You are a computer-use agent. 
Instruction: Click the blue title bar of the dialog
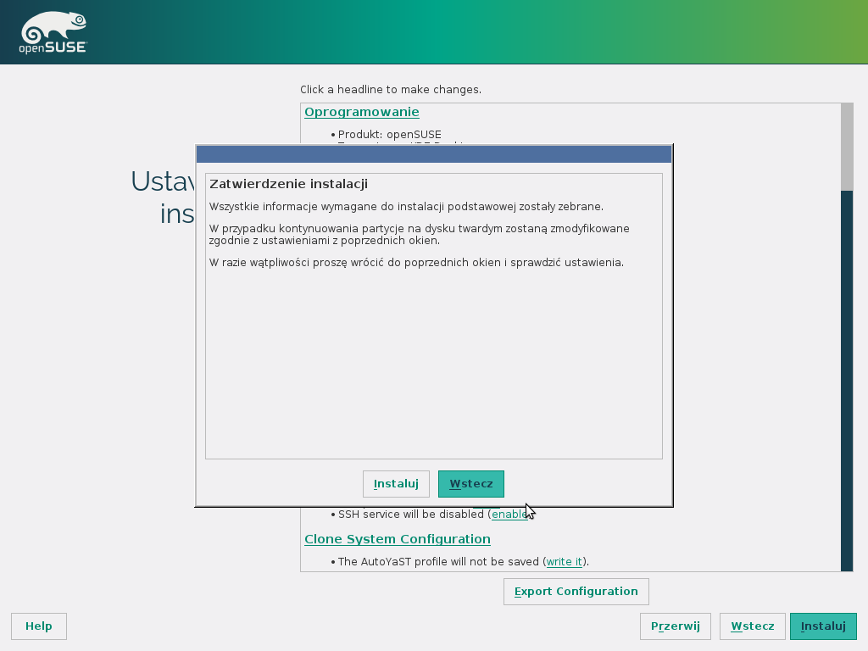(x=434, y=154)
